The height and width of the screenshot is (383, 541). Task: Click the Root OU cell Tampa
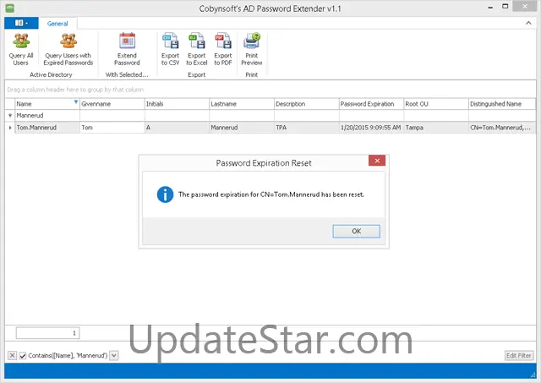(436, 128)
